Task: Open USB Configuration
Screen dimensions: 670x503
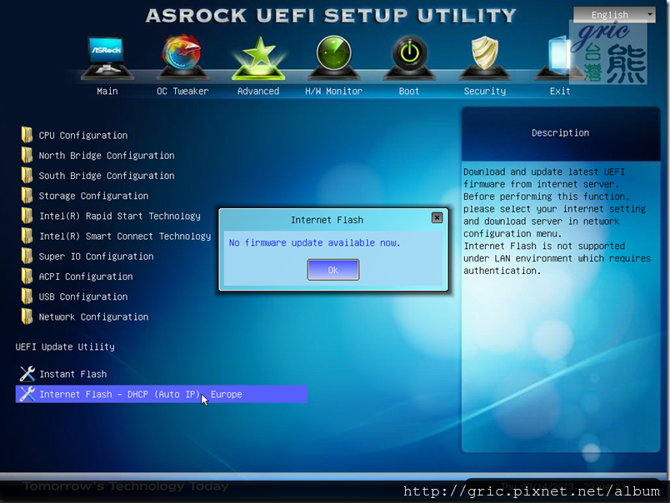Action: (83, 296)
